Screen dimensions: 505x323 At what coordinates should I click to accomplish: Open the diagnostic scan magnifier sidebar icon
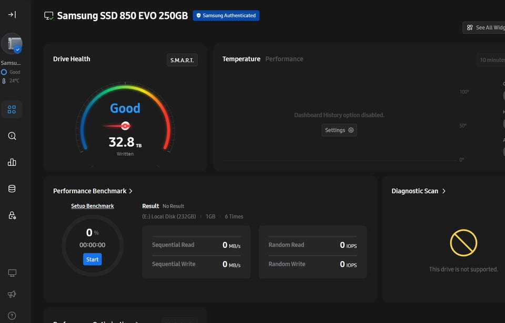12,136
